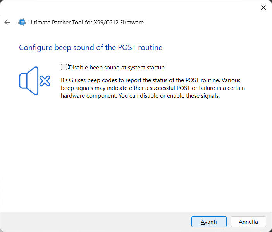Click the 'POST routine' text in the heading
This screenshot has height=232, width=272.
coord(144,48)
